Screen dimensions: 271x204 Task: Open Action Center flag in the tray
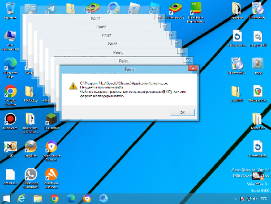(242, 199)
